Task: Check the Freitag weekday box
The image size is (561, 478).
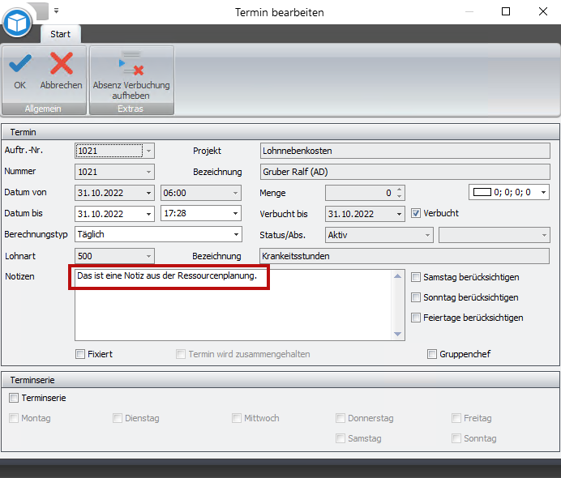Action: click(456, 418)
